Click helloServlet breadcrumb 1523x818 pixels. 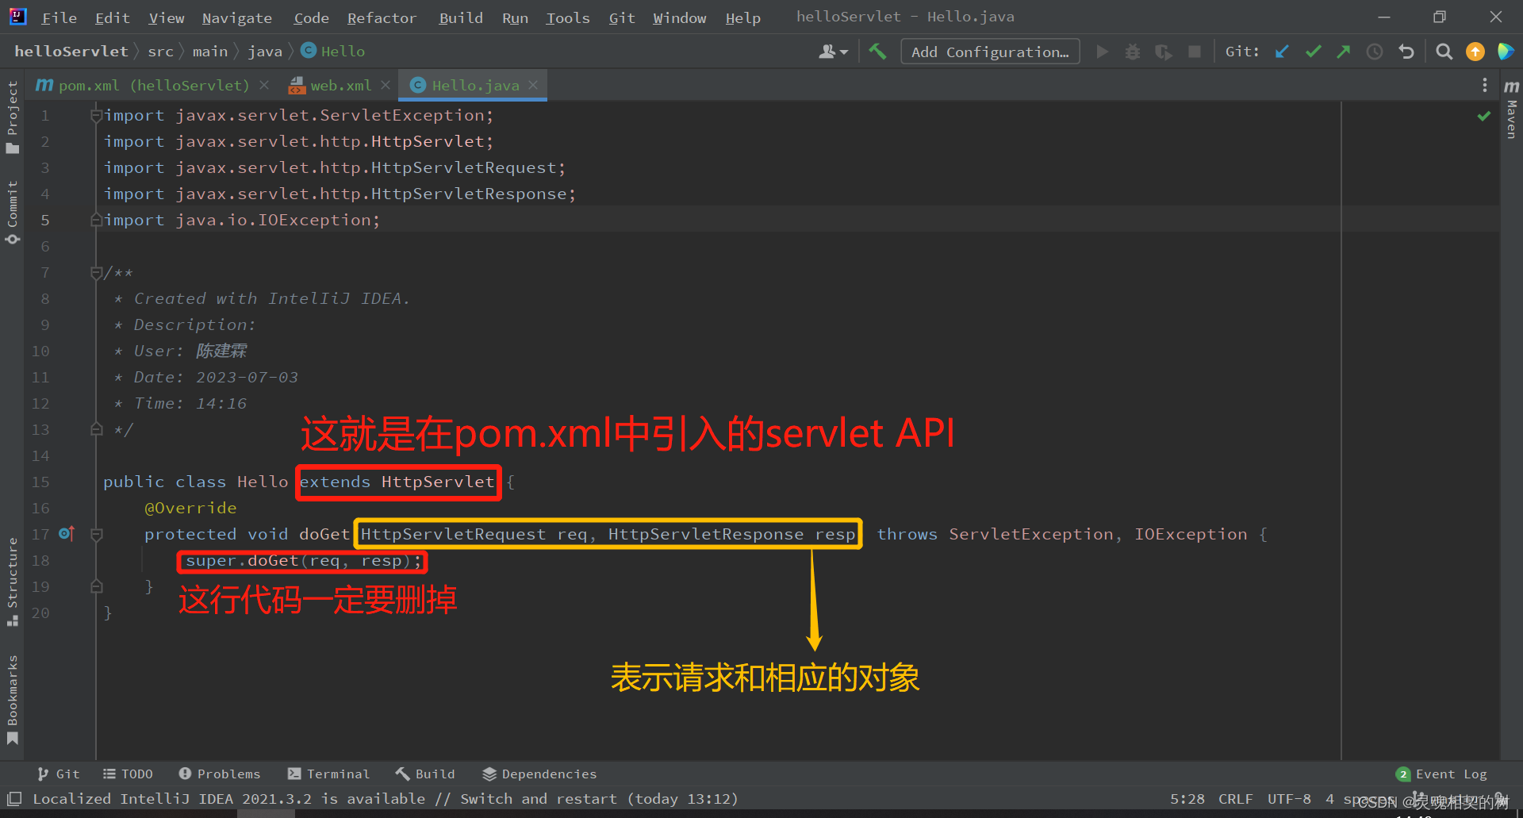pos(71,52)
